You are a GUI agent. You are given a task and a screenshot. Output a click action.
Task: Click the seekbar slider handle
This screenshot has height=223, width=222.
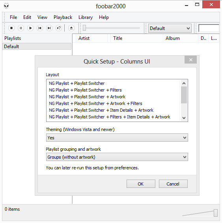(x=84, y=28)
